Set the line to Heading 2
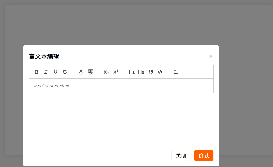The height and width of the screenshot is (167, 273). 141,72
